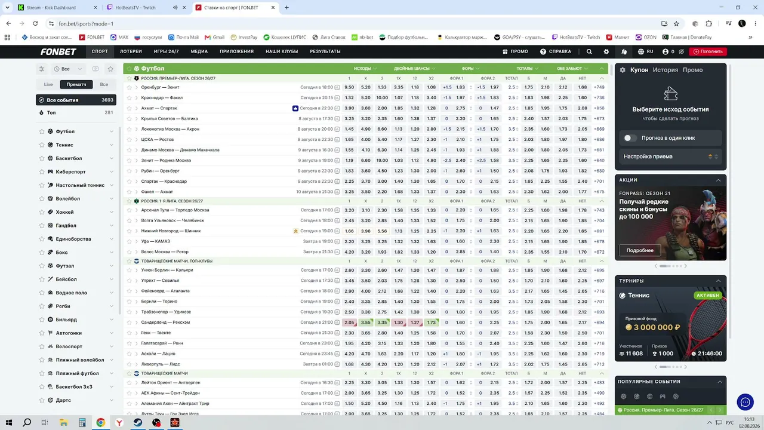This screenshot has height=430, width=764.
Task: Open the Исходы column dropdown
Action: coord(365,69)
